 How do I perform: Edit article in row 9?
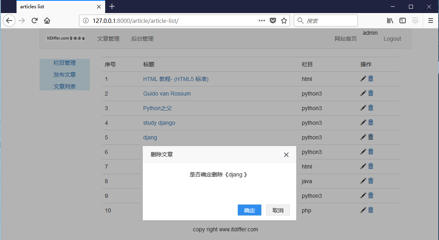363,195
